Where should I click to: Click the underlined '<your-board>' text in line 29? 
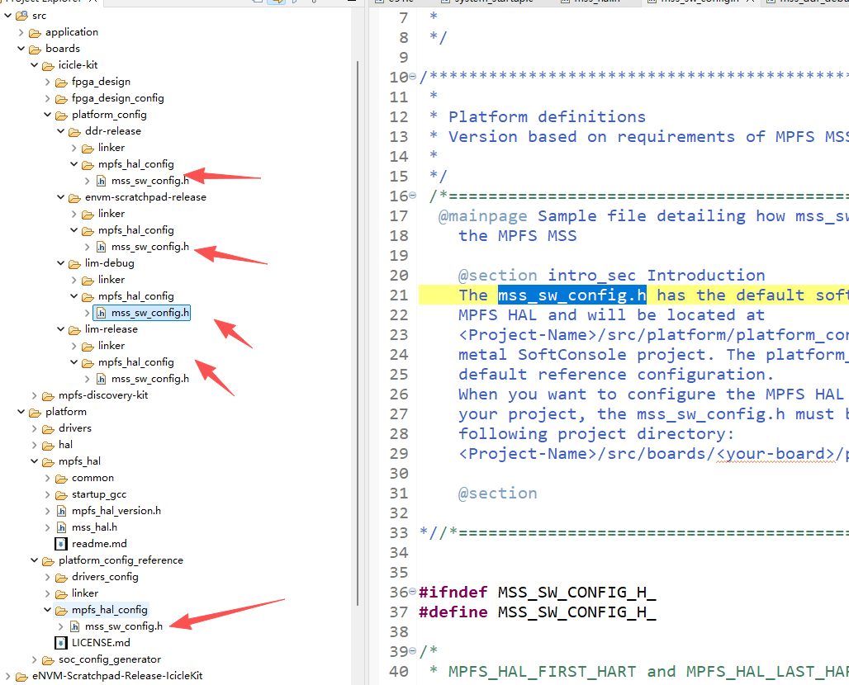coord(775,453)
